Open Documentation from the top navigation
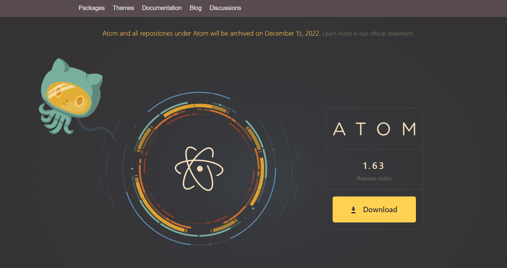Screen dimensions: 507x268 [162, 8]
